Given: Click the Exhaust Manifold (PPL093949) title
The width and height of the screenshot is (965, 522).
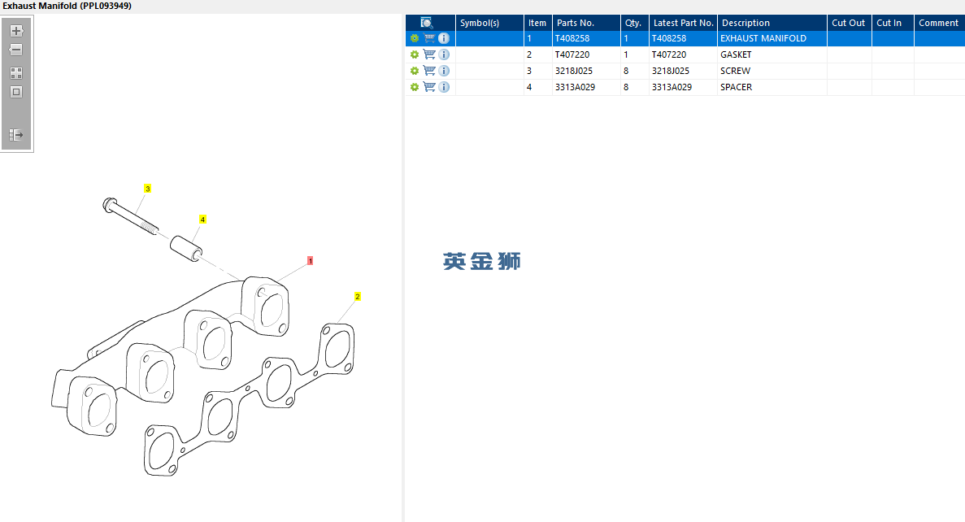Looking at the screenshot, I should [x=67, y=6].
